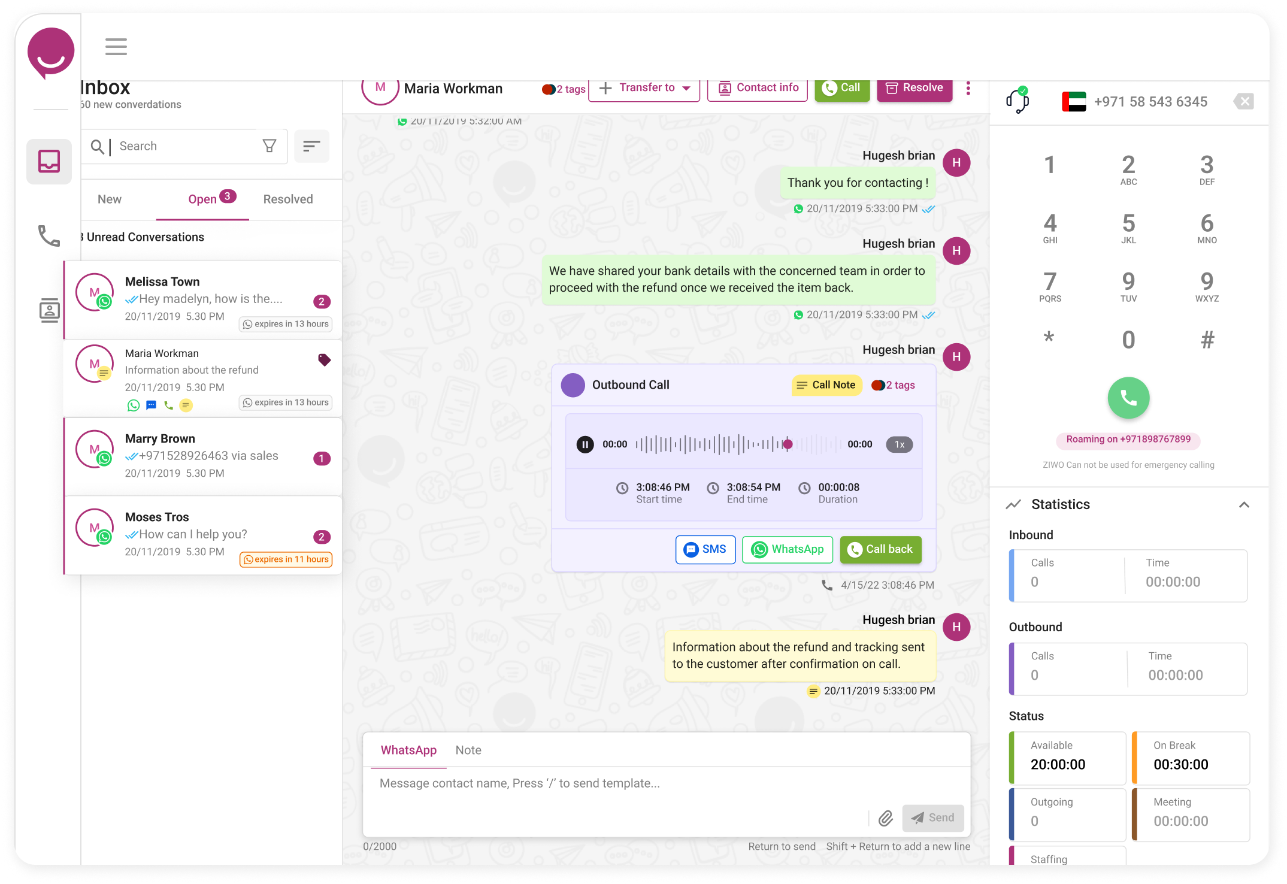Image resolution: width=1287 pixels, height=884 pixels.
Task: Clear the dialed number with backspace icon
Action: point(1244,101)
